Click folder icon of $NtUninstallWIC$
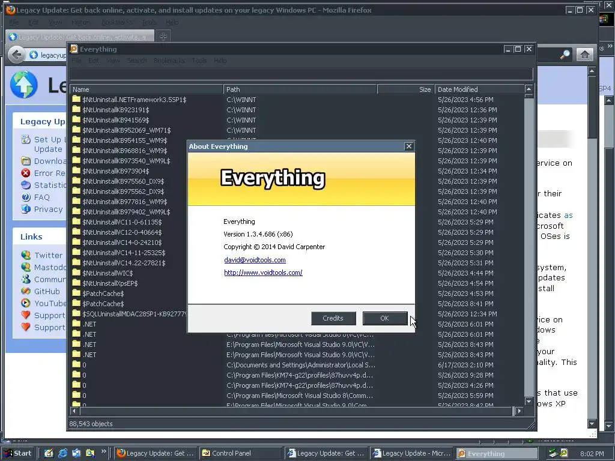Screen dimensions: 615x461 [x=76, y=273]
